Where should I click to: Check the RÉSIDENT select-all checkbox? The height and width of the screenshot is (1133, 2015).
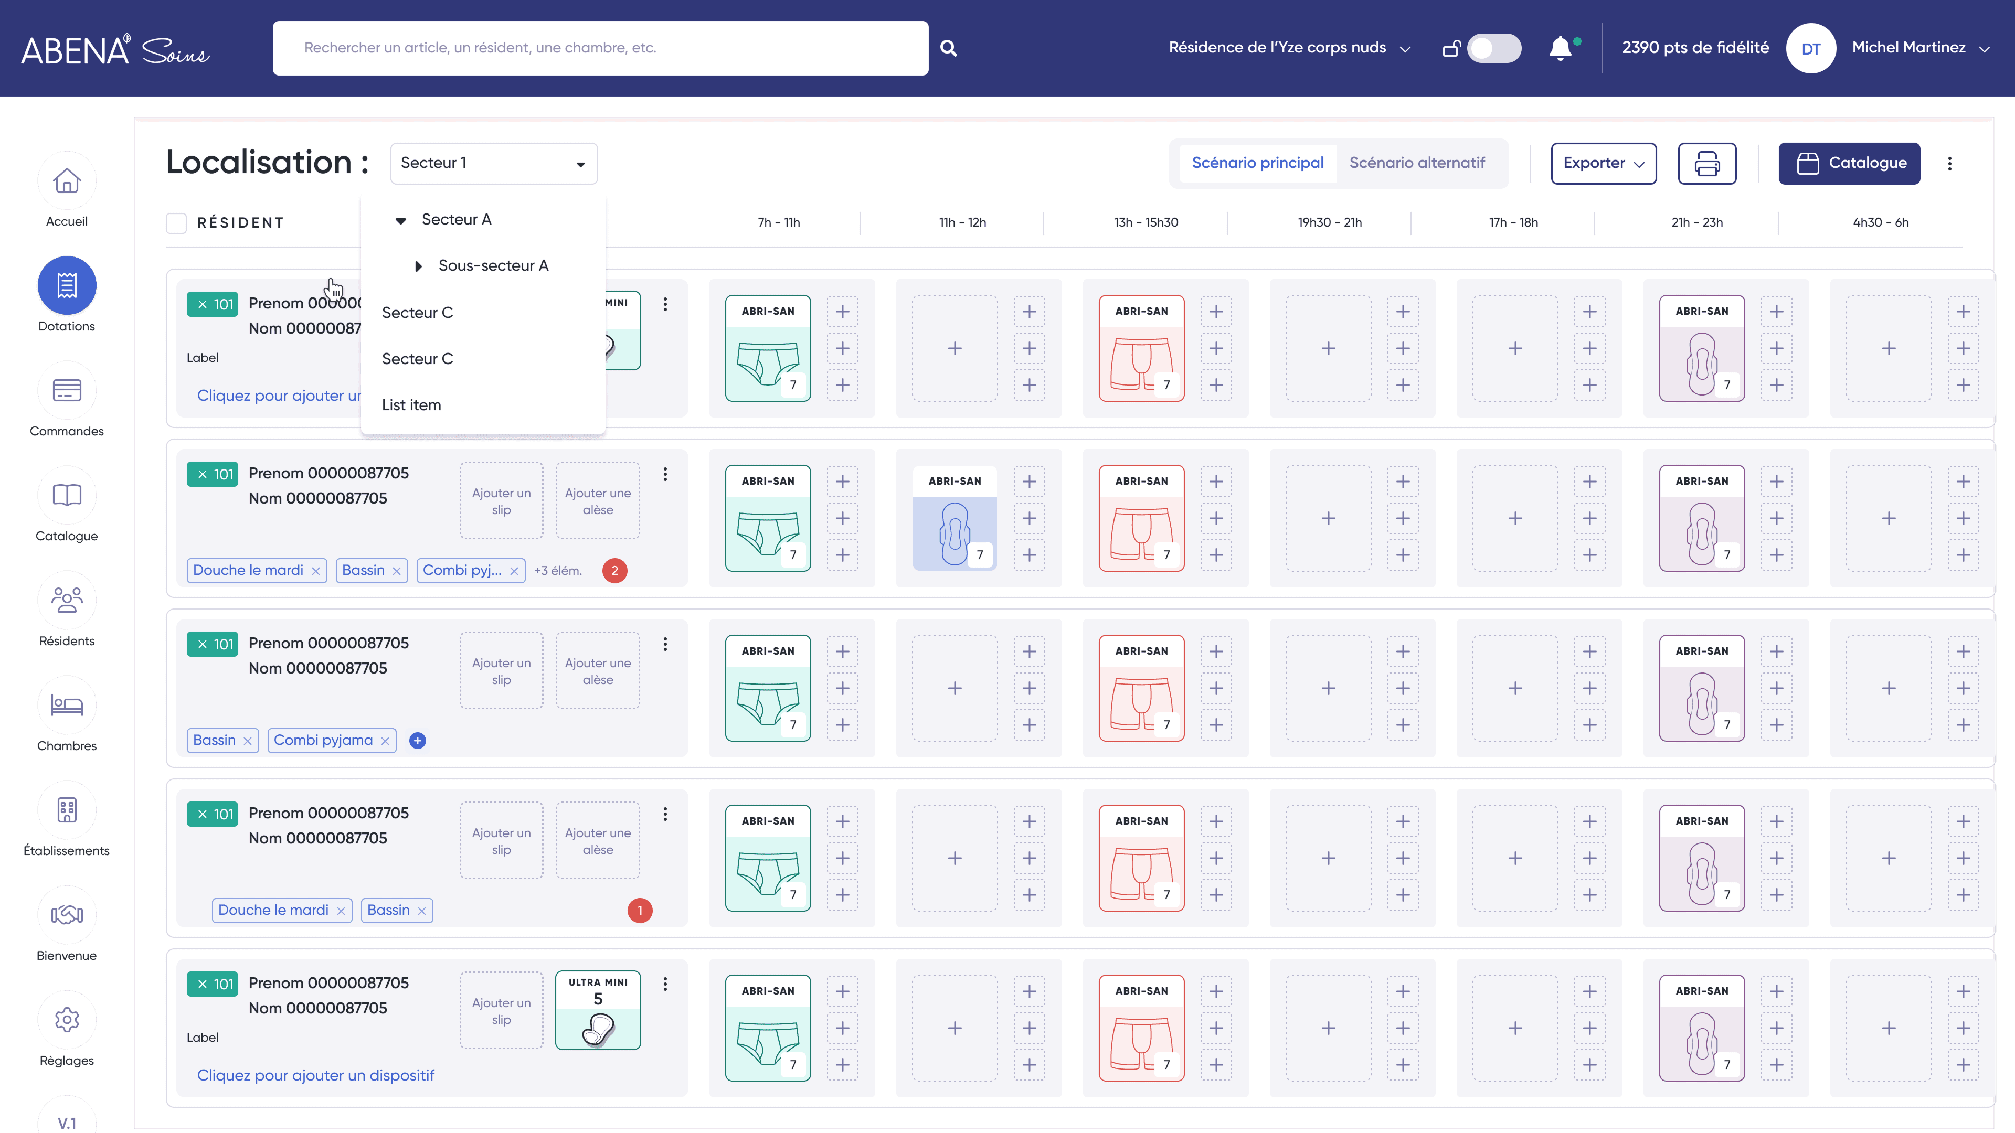177,223
